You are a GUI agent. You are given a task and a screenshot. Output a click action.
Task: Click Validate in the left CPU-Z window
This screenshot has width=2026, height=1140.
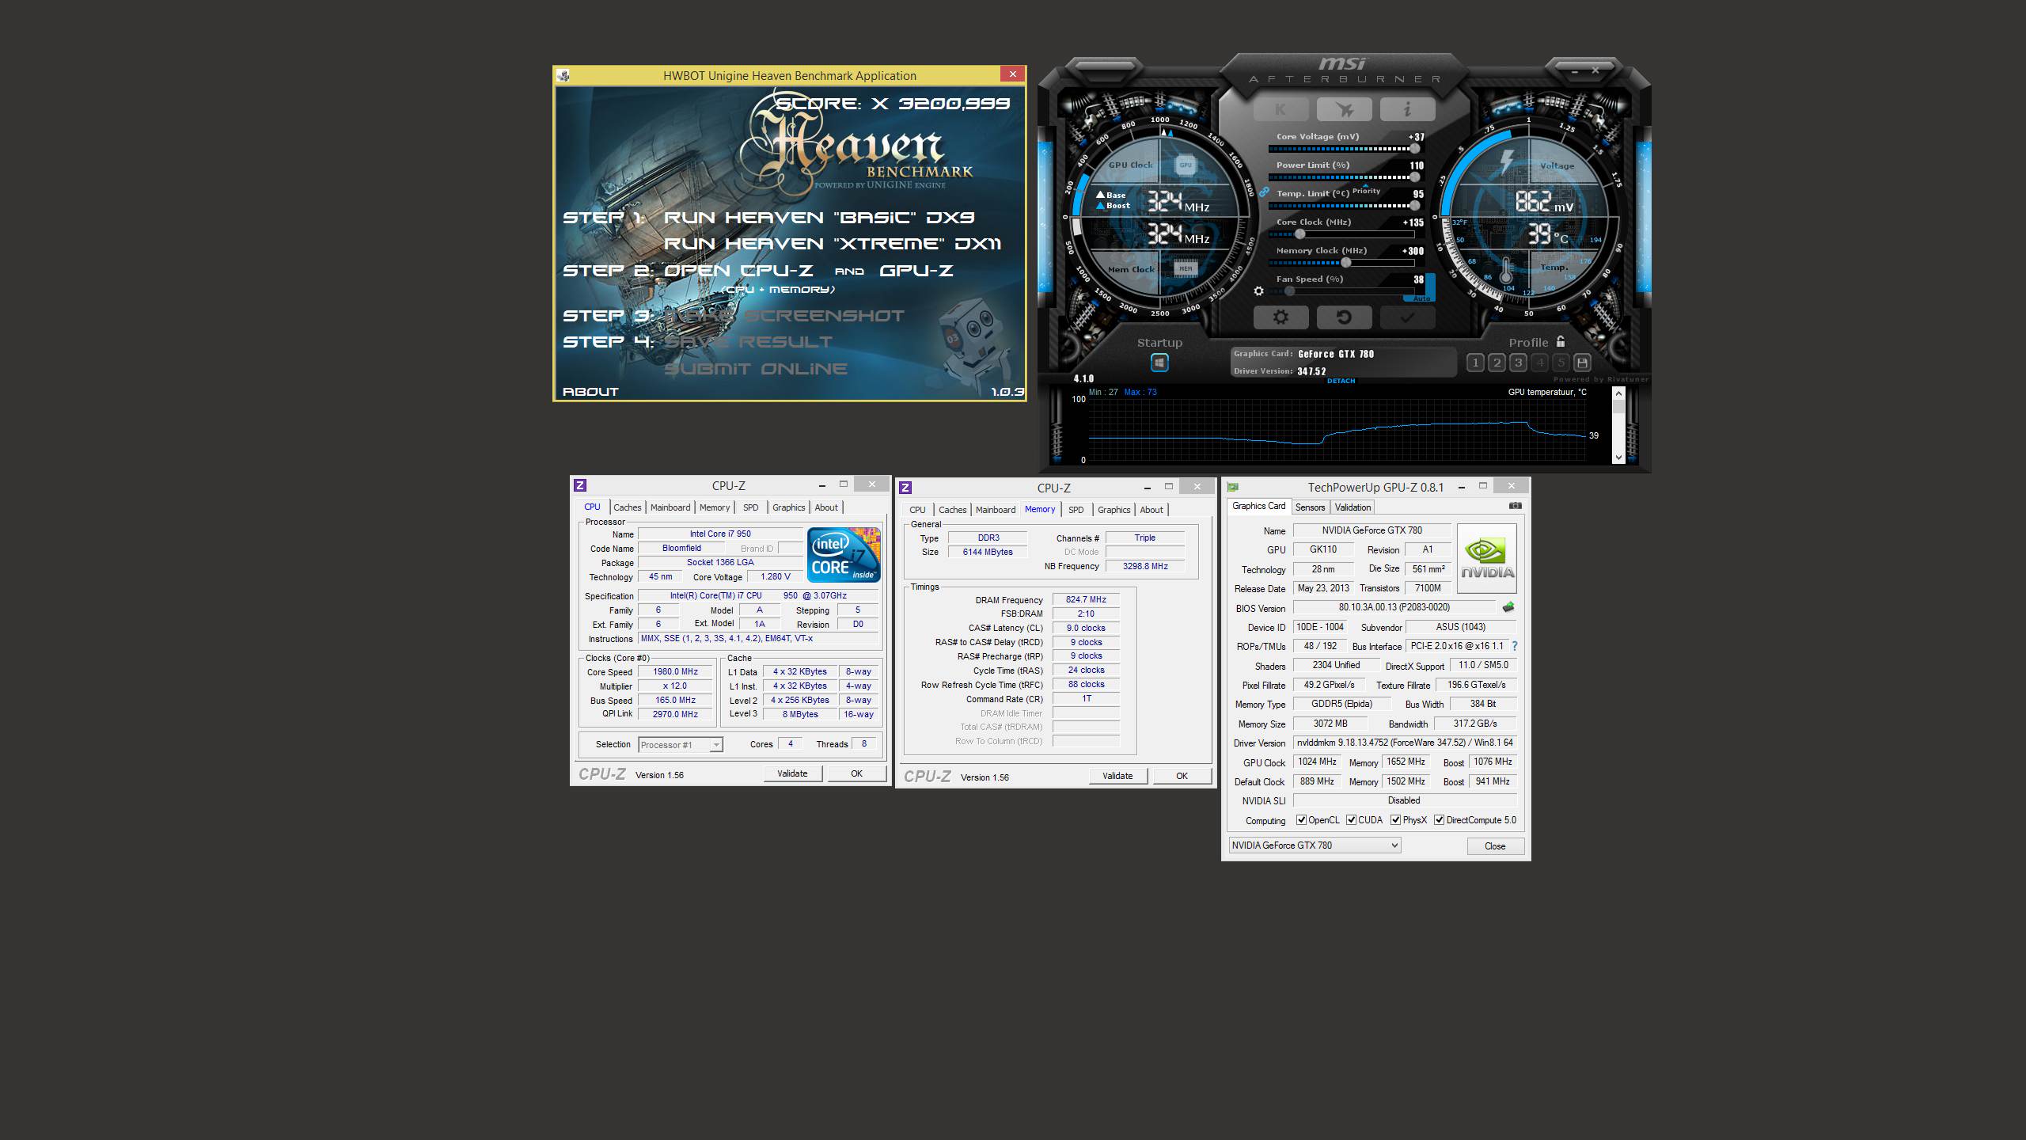pyautogui.click(x=792, y=773)
